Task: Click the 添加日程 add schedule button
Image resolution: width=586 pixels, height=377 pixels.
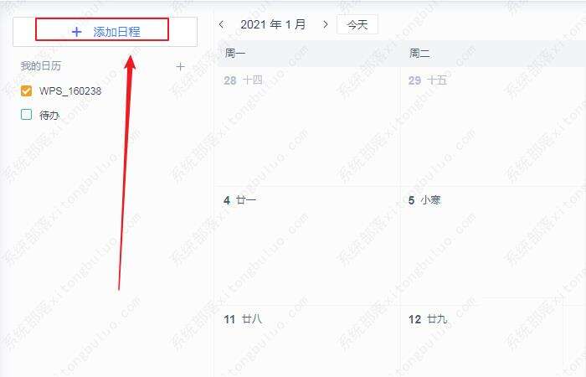Action: coord(105,32)
